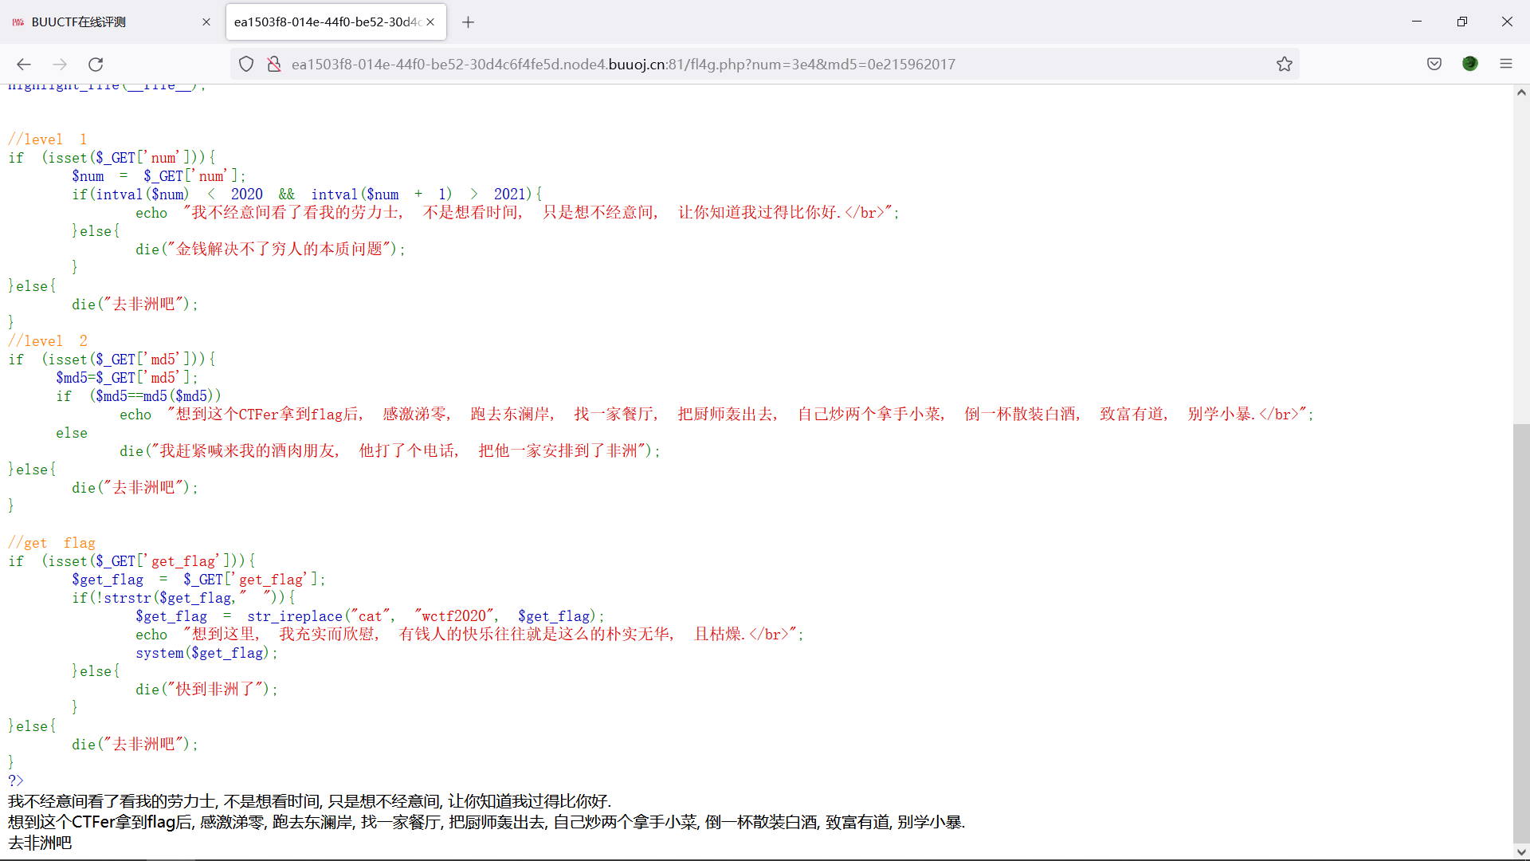The height and width of the screenshot is (861, 1530).
Task: Open the Save to Pocket icon
Action: click(1434, 64)
